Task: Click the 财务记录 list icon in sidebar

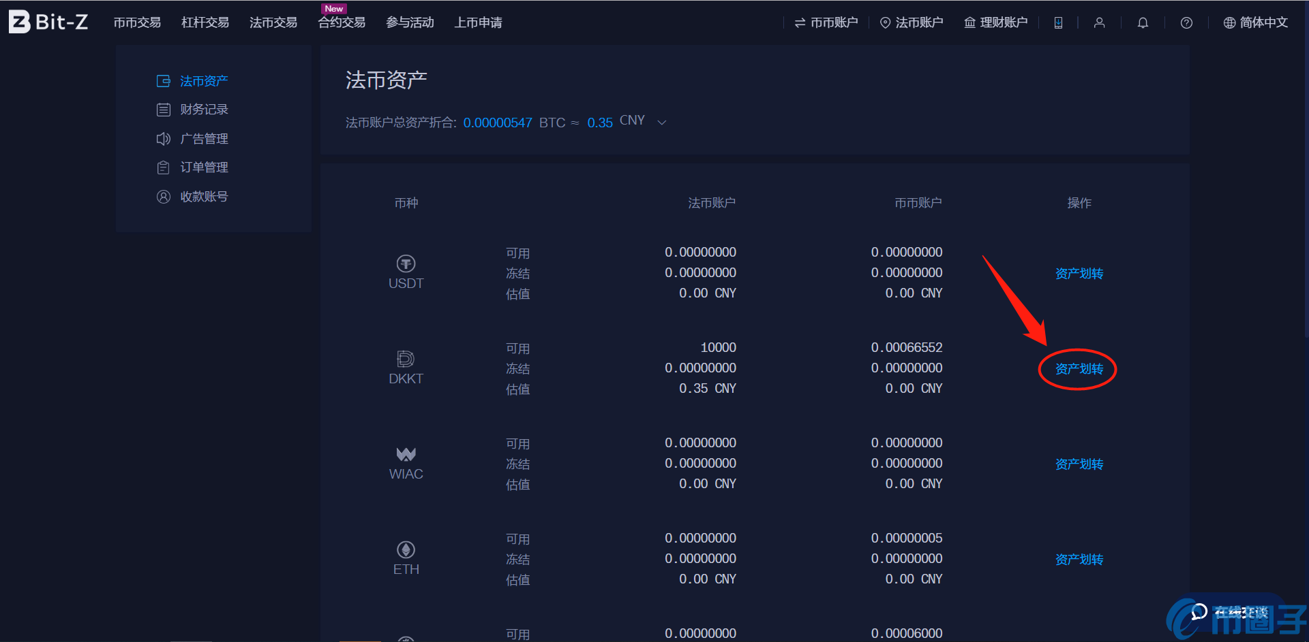Action: click(x=163, y=110)
